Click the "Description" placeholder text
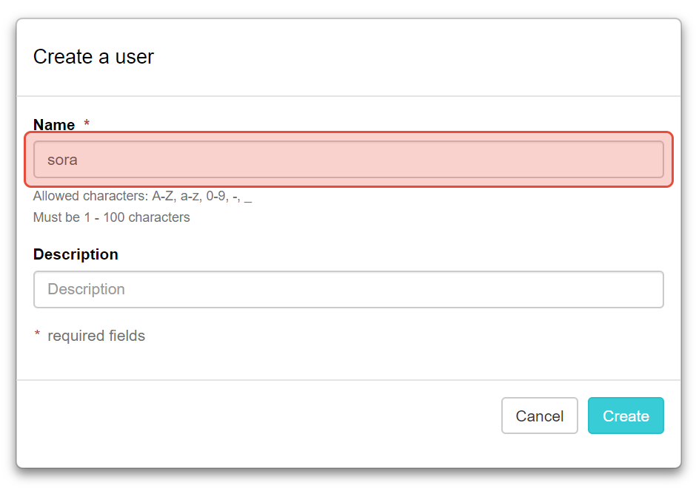 pos(86,289)
